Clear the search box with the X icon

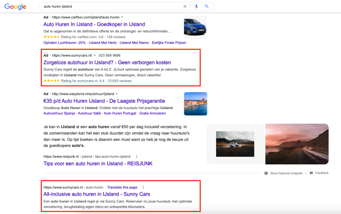pos(185,6)
